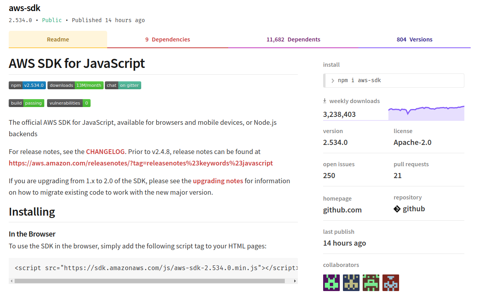Open the github repository link
477x295 pixels.
click(414, 209)
